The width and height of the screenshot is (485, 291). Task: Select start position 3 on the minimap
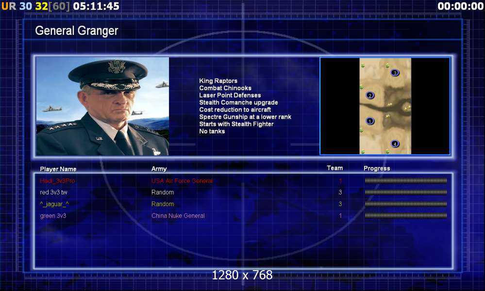point(395,73)
